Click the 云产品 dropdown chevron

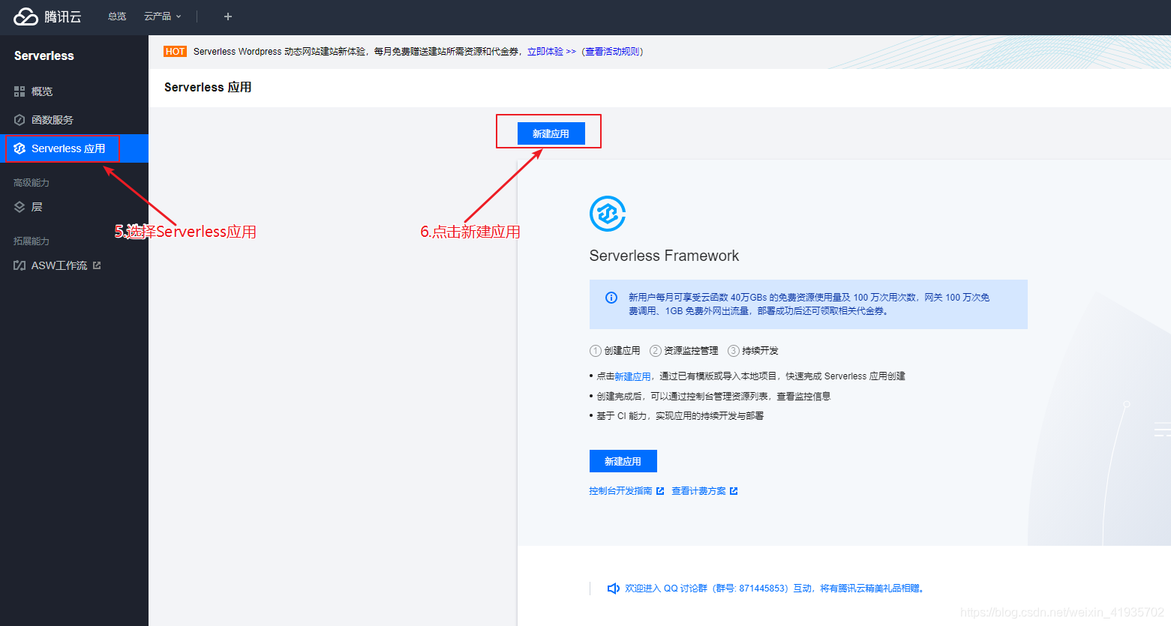point(179,16)
